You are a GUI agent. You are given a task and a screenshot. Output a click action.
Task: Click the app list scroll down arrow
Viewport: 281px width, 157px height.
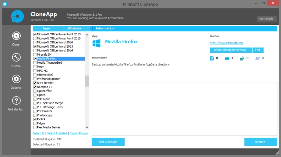pyautogui.click(x=87, y=127)
